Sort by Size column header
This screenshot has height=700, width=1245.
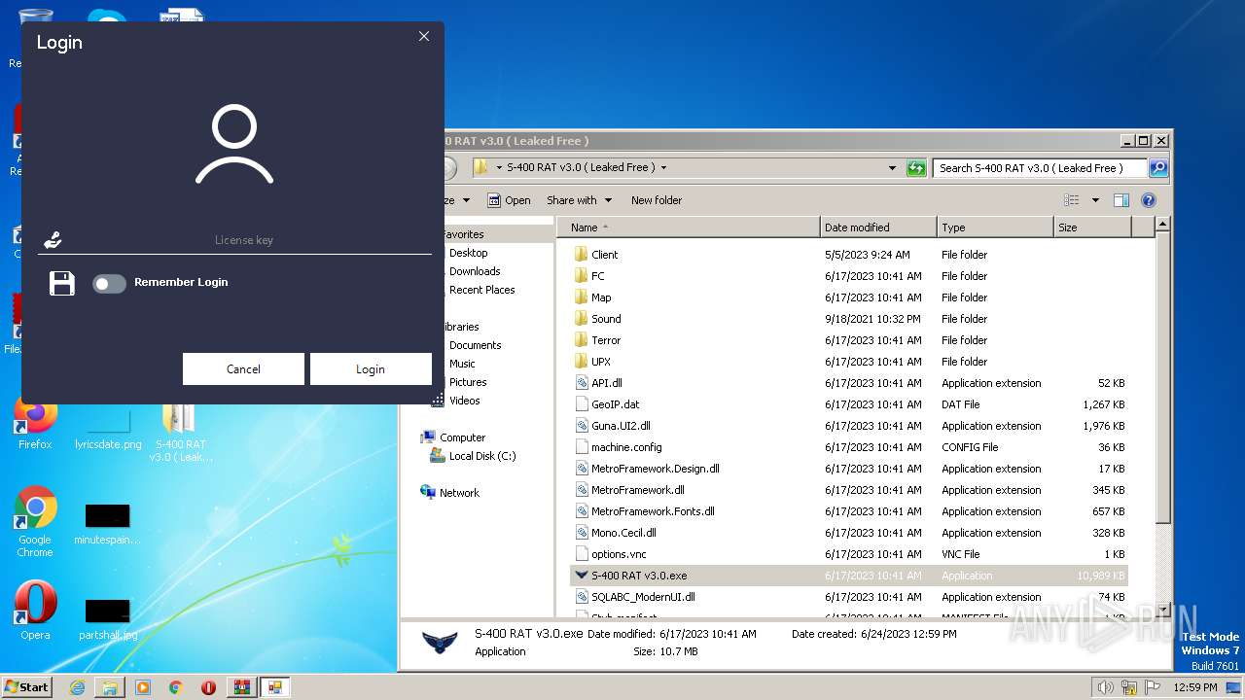pyautogui.click(x=1092, y=227)
